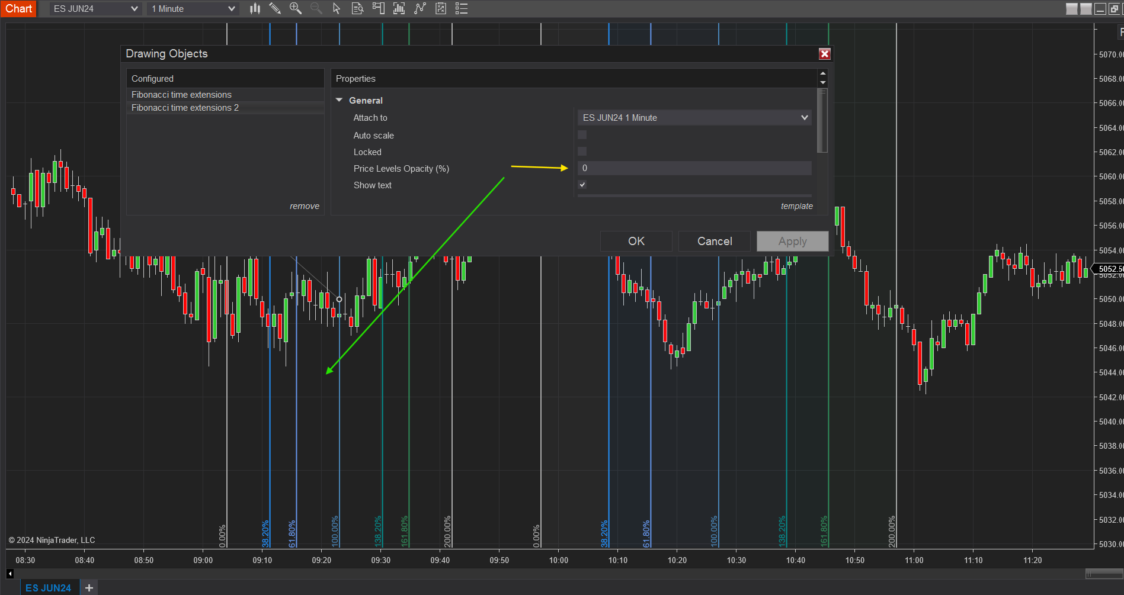The height and width of the screenshot is (595, 1124).
Task: Click the horizontal chart scrollbar thumb
Action: click(x=1104, y=573)
